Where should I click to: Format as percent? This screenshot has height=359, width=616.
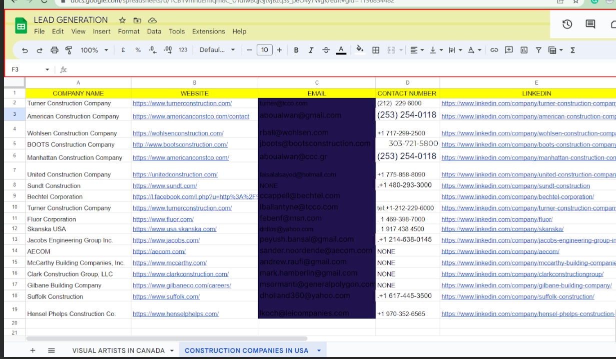pyautogui.click(x=138, y=50)
